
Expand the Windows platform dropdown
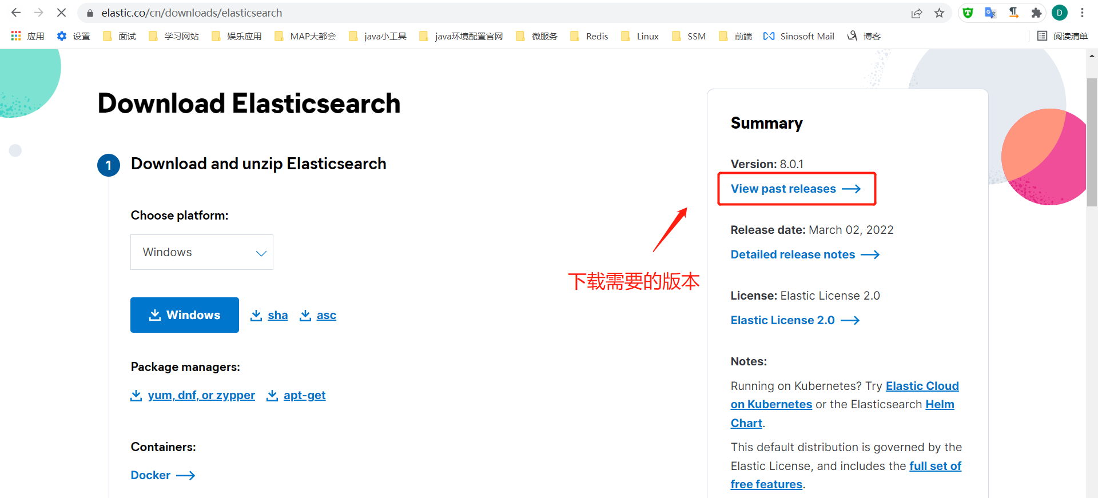[202, 252]
